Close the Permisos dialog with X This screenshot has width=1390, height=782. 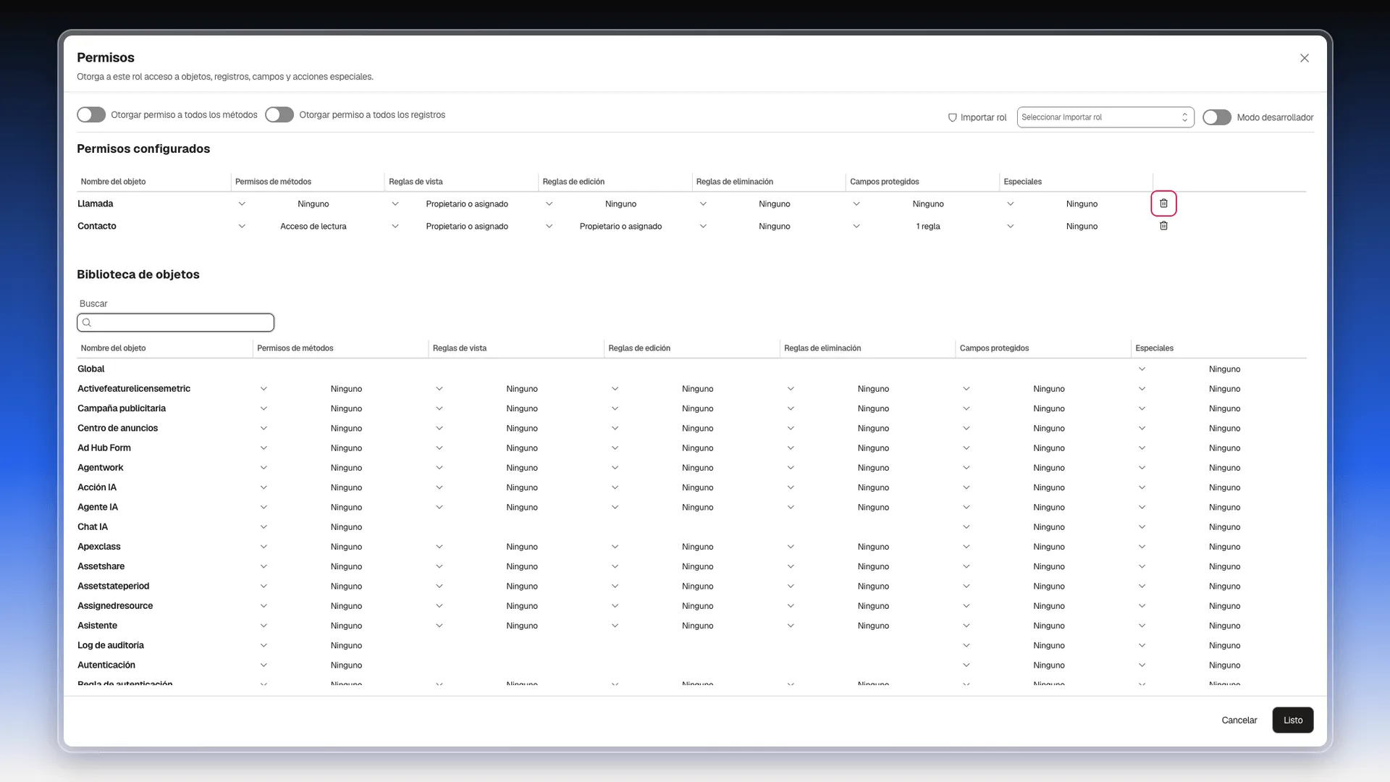pyautogui.click(x=1304, y=58)
